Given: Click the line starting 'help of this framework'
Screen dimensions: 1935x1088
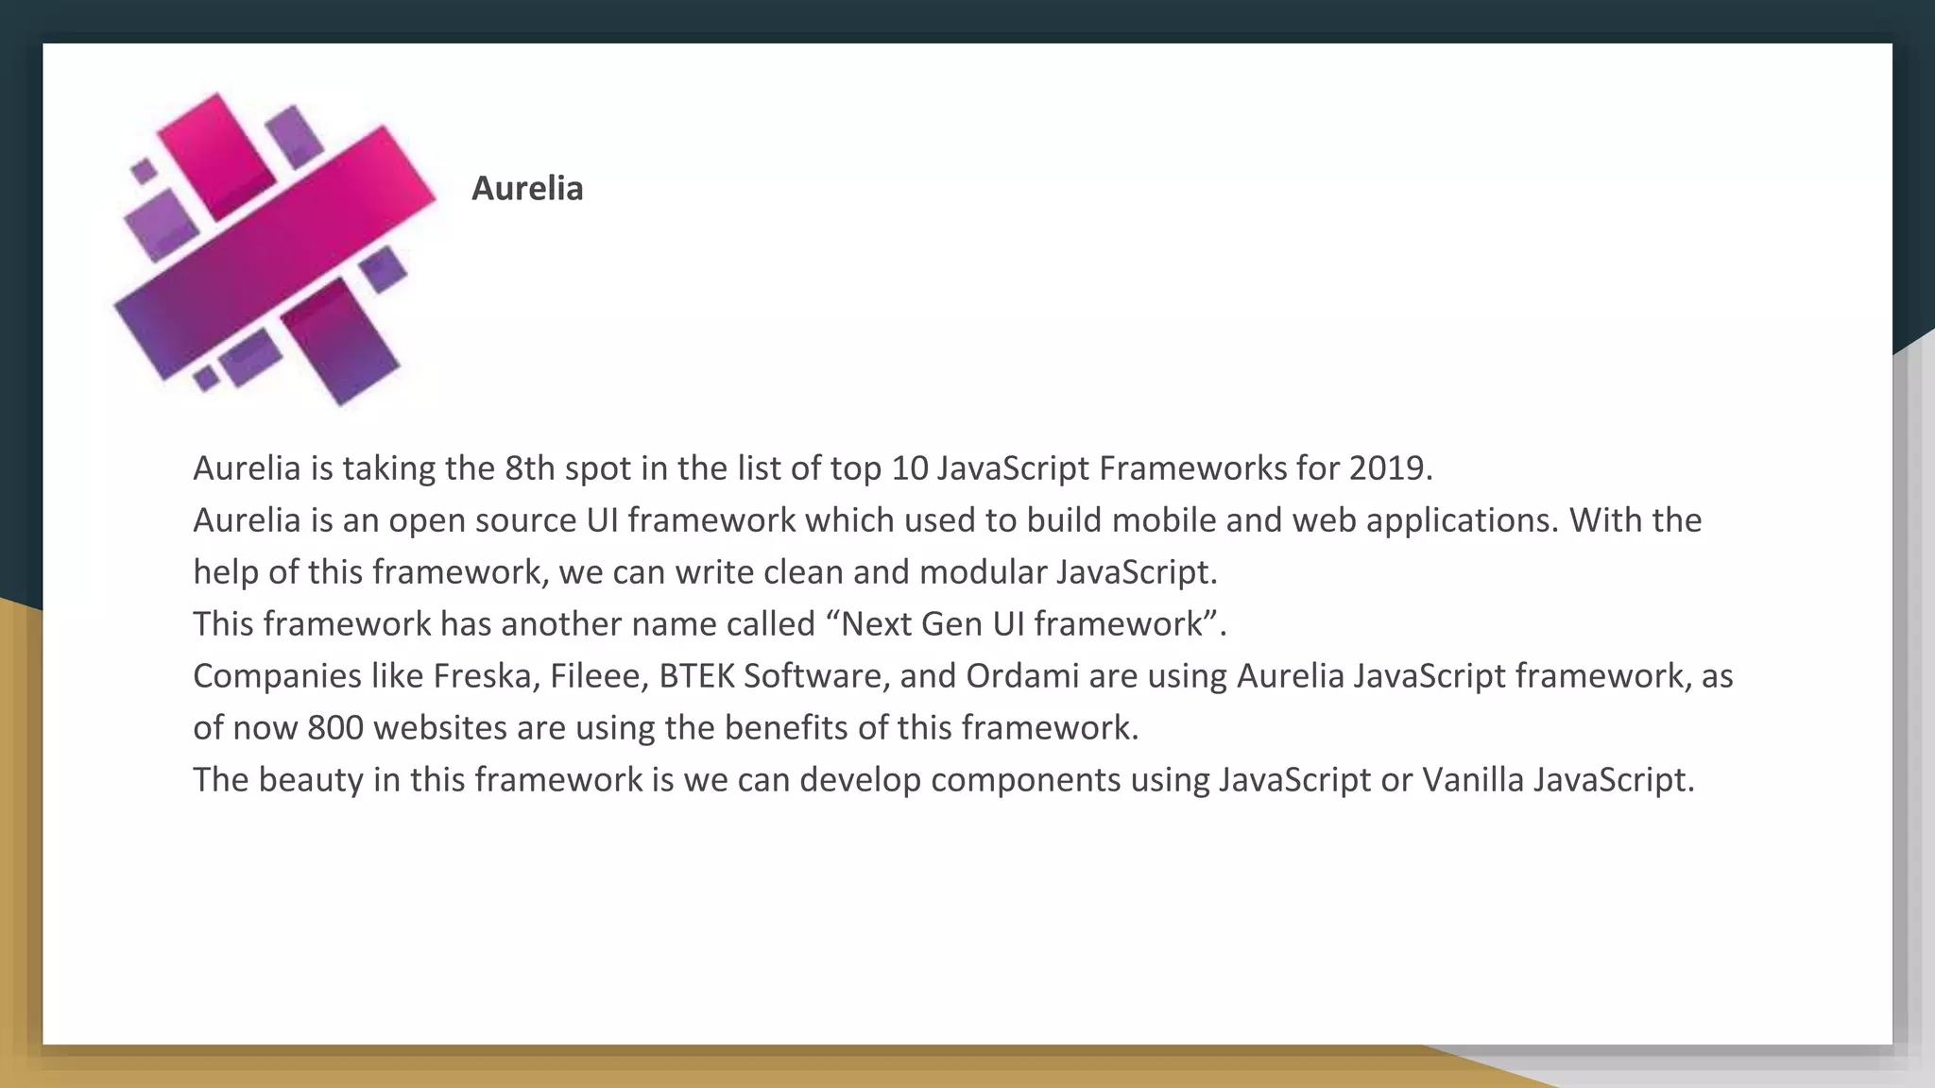Looking at the screenshot, I should click(705, 572).
